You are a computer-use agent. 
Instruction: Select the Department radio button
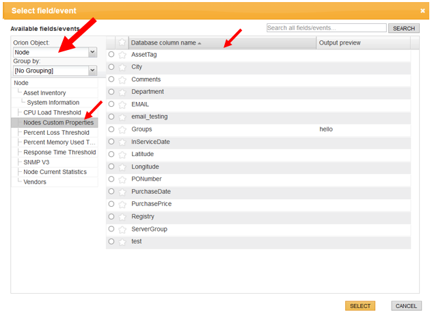(111, 92)
